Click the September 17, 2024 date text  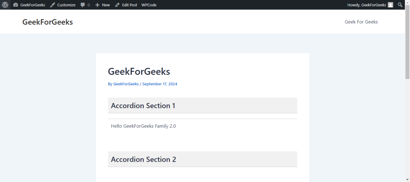click(160, 84)
